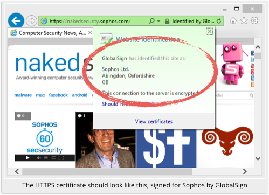The width and height of the screenshot is (269, 195).
Task: Open the android topic link
Action: point(80,95)
